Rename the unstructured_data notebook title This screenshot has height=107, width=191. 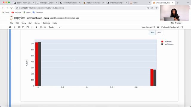click(x=38, y=18)
